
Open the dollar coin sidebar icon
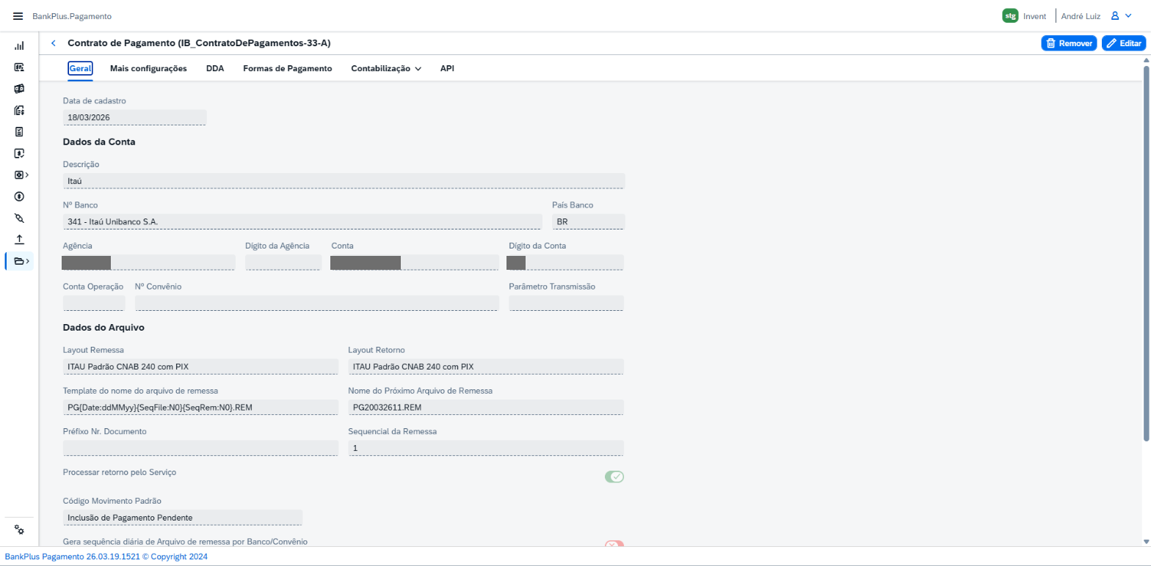[x=19, y=196]
